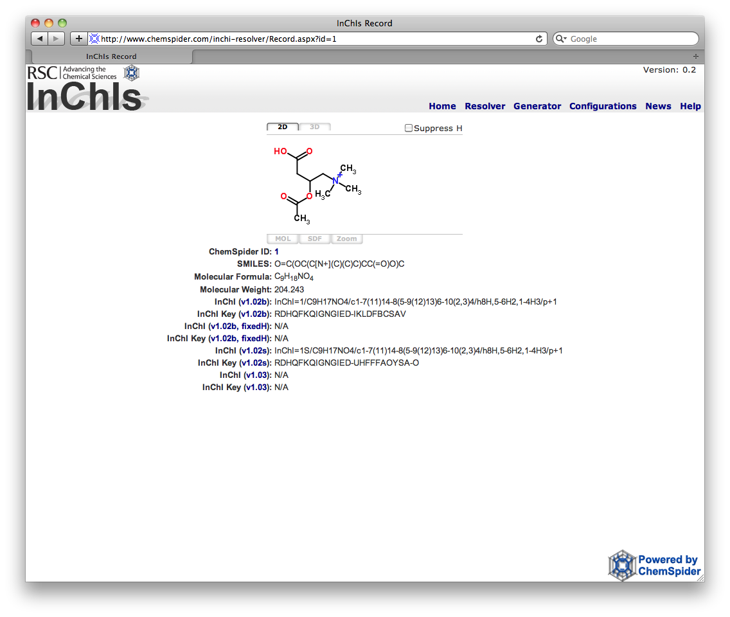Maximize the window using the green button

pyautogui.click(x=62, y=23)
